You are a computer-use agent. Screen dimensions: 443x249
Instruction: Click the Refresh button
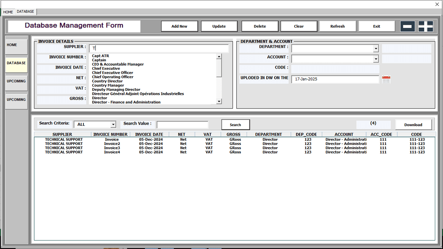tap(337, 26)
